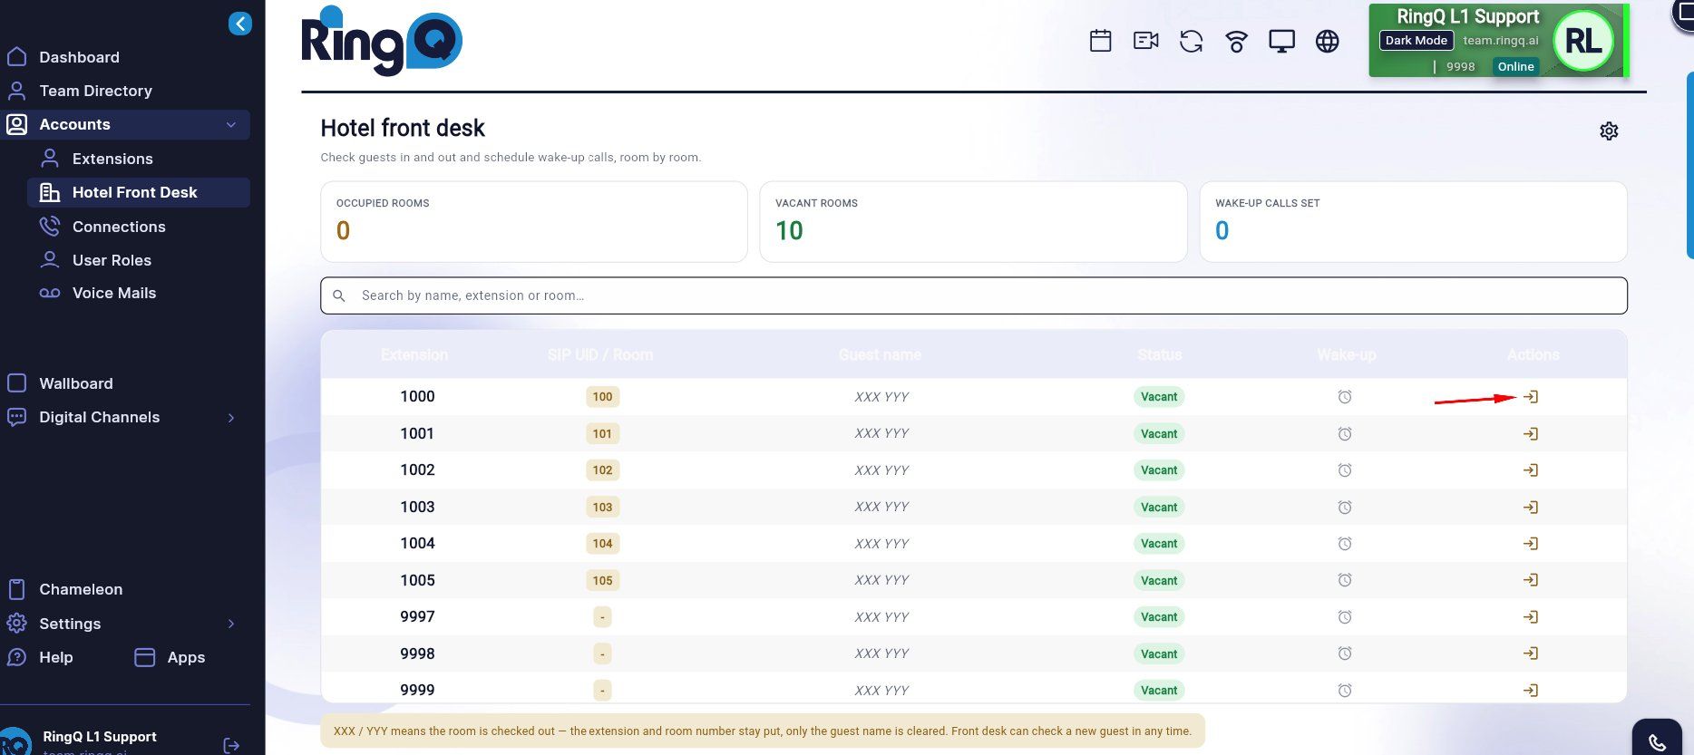
Task: Expand the Settings submenu
Action: pyautogui.click(x=231, y=624)
